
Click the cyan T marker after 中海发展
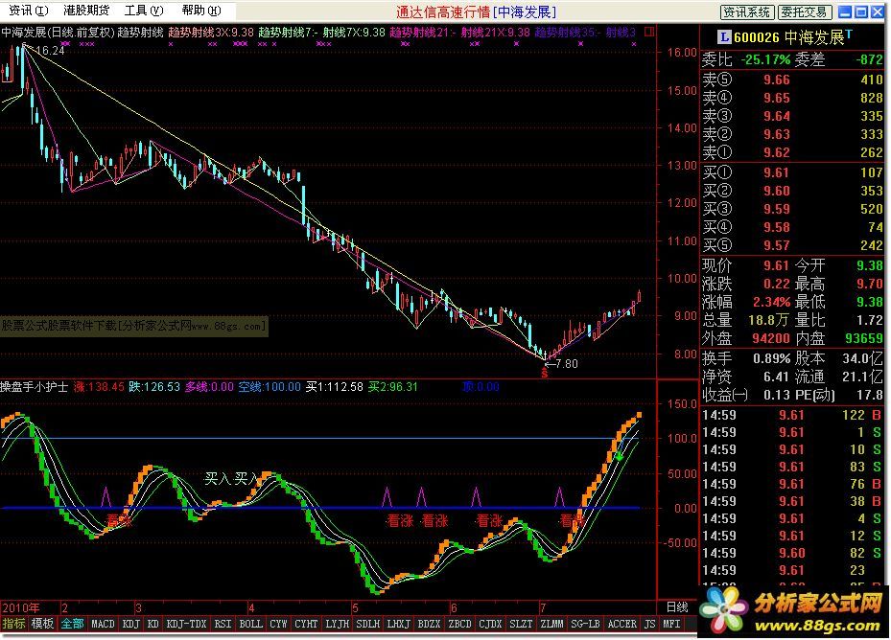(x=849, y=34)
